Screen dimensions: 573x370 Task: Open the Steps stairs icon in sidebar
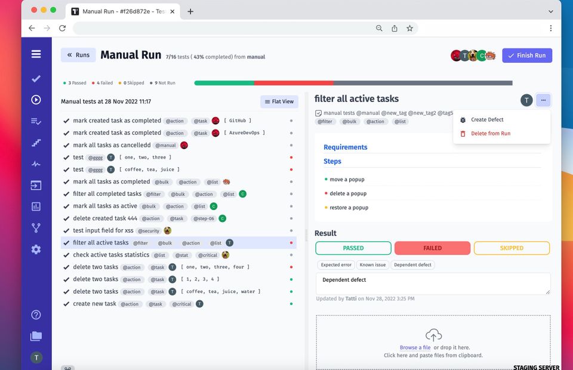click(x=36, y=143)
